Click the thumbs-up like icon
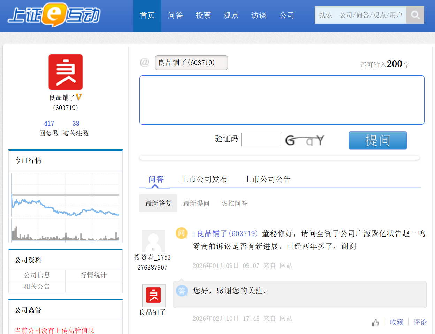 tap(375, 323)
